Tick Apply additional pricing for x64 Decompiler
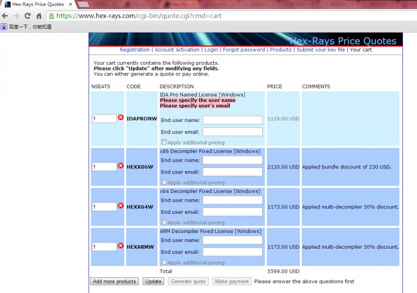417x293 pixels. [x=164, y=222]
